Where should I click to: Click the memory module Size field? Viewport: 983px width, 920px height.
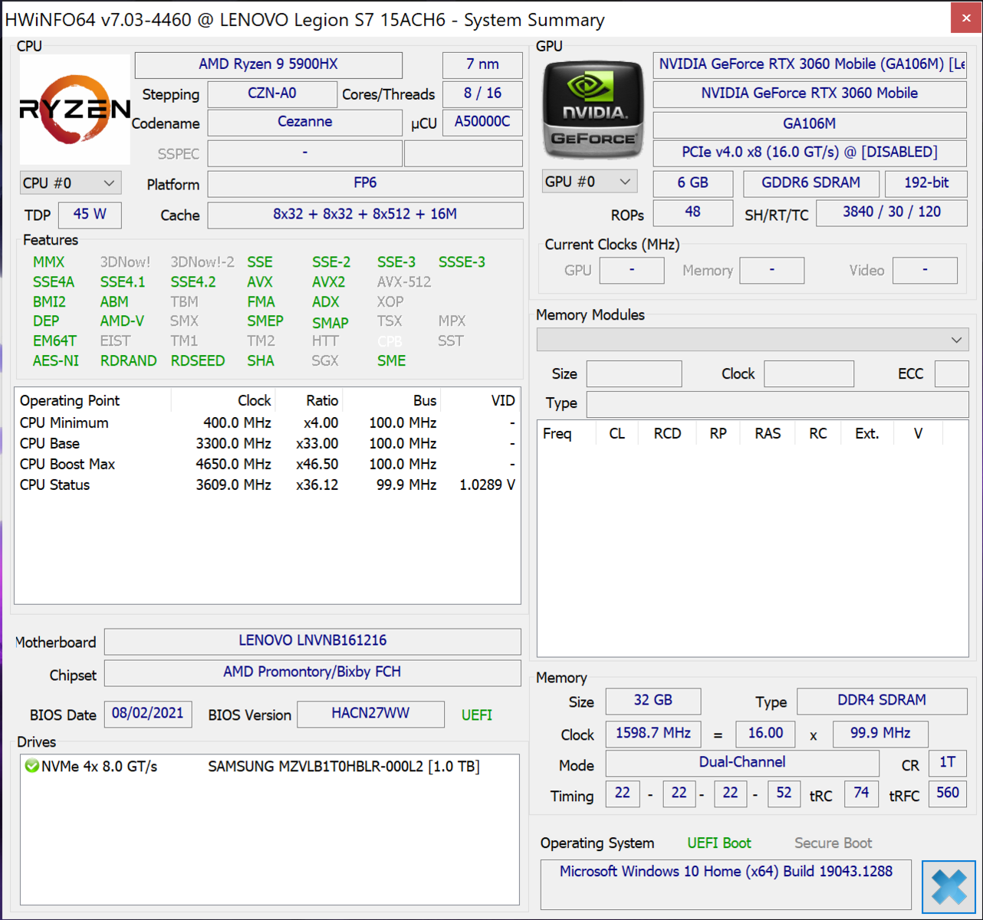(634, 373)
